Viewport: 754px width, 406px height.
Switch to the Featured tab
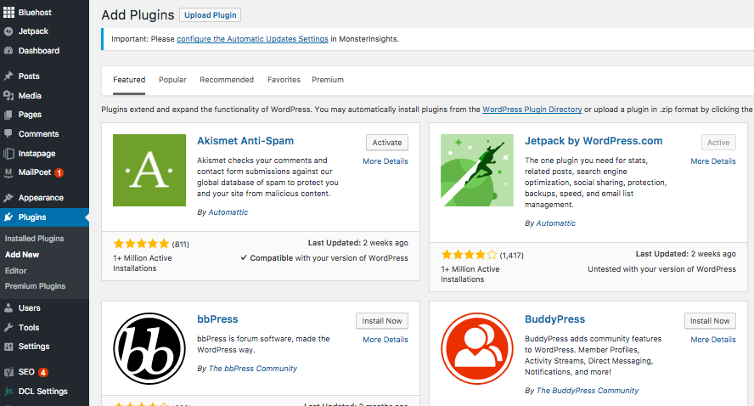(x=129, y=80)
